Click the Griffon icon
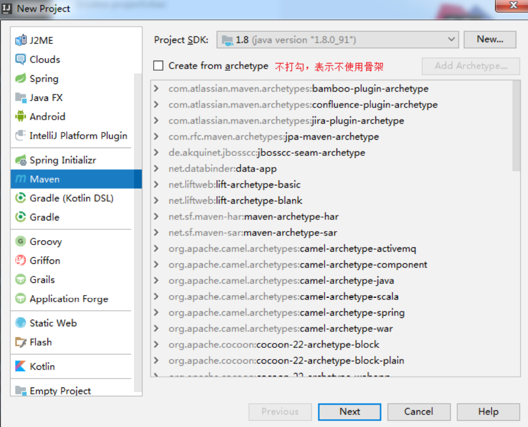 click(21, 261)
